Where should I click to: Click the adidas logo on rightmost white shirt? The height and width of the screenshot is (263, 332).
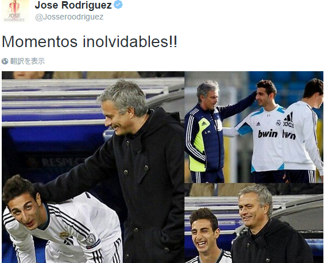click(288, 120)
